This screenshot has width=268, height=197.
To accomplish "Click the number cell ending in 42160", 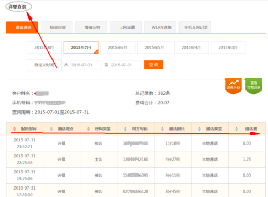I will pos(136,160).
